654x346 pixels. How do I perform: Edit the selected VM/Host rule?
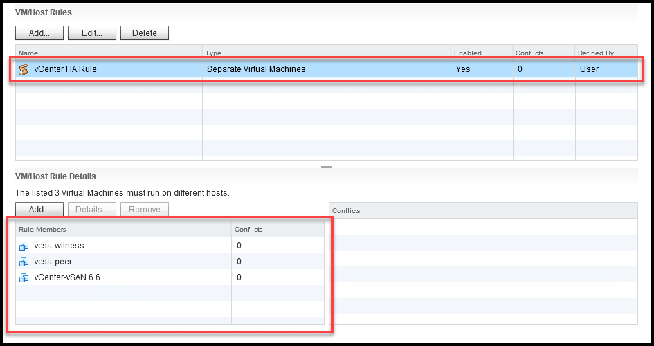tap(92, 33)
